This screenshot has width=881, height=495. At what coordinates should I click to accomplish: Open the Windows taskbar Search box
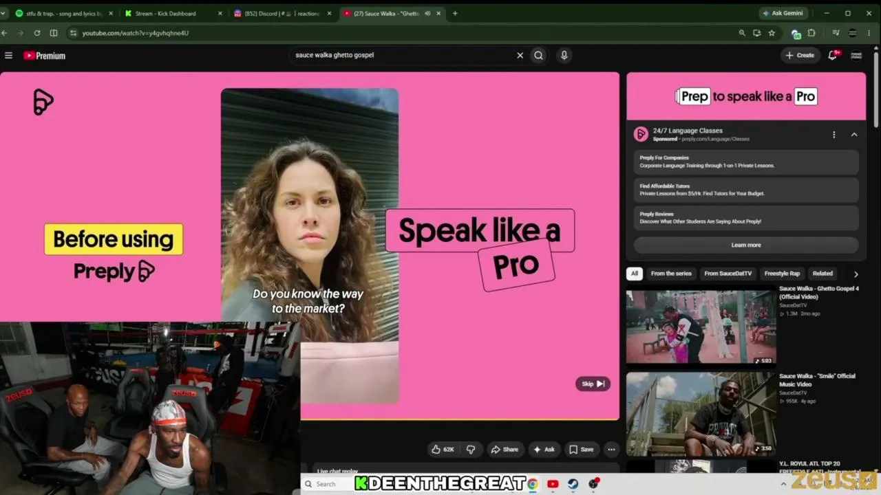click(x=327, y=484)
